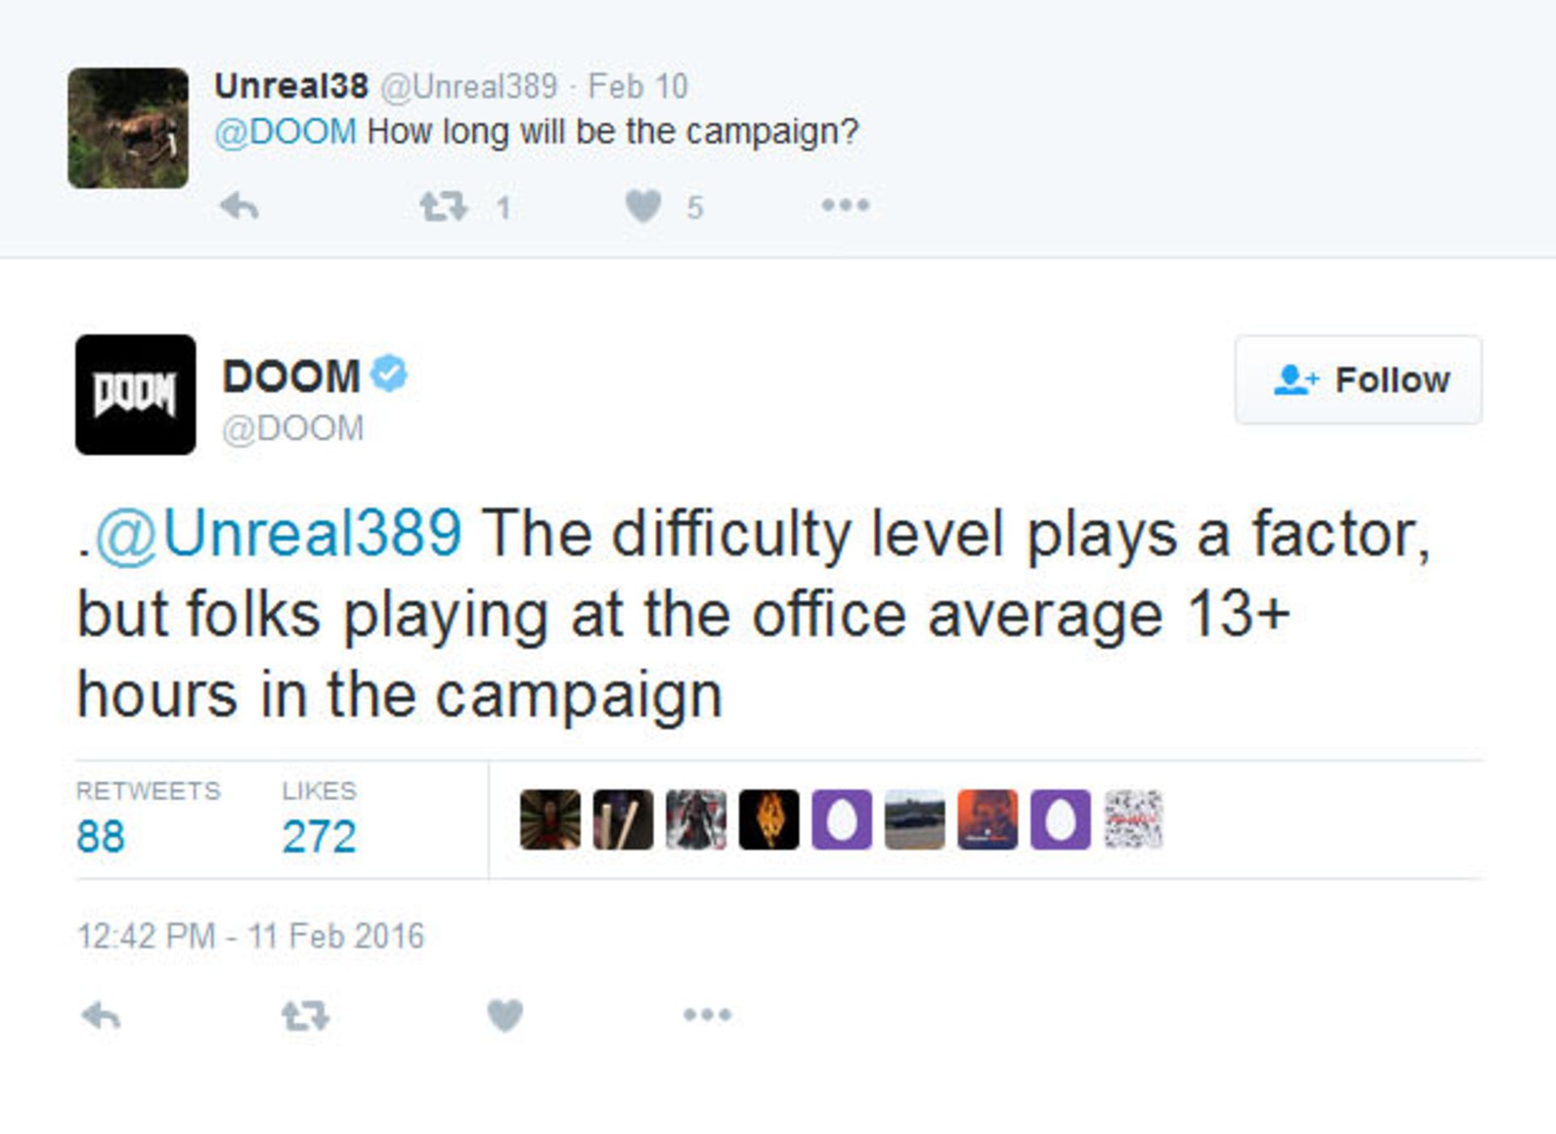Open more options on DOOM's tweet

click(x=707, y=1014)
